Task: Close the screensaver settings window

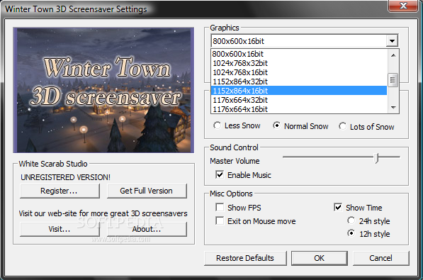Action: click(403, 6)
